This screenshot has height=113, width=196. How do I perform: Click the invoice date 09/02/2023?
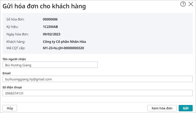click(x=51, y=34)
